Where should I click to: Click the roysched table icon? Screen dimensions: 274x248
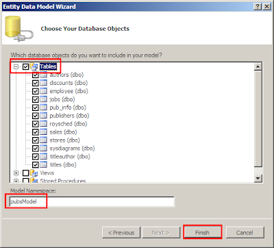click(x=44, y=124)
